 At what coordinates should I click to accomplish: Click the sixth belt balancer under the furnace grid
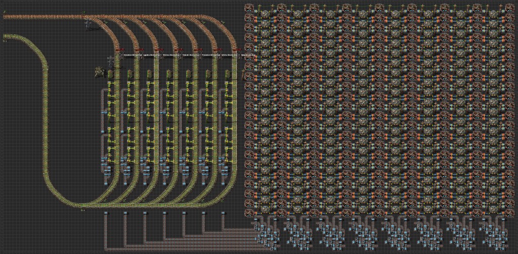[428, 234]
